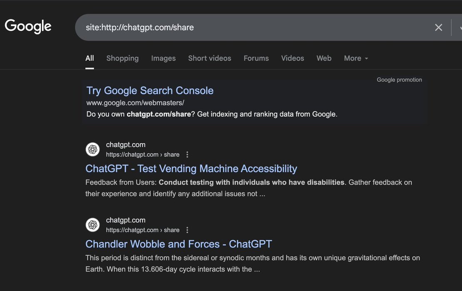The width and height of the screenshot is (462, 291).
Task: Click www.google.com/webmasters/ URL text
Action: [135, 102]
